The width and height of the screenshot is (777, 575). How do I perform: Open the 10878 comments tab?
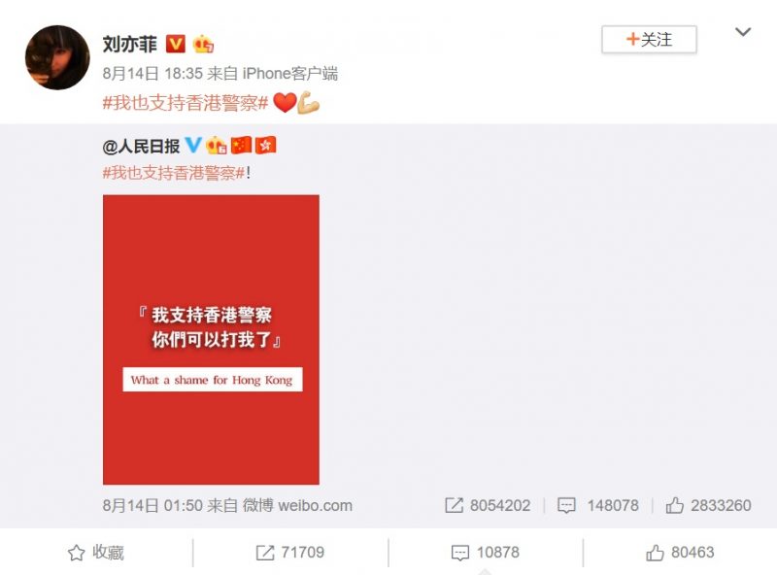[x=486, y=553]
